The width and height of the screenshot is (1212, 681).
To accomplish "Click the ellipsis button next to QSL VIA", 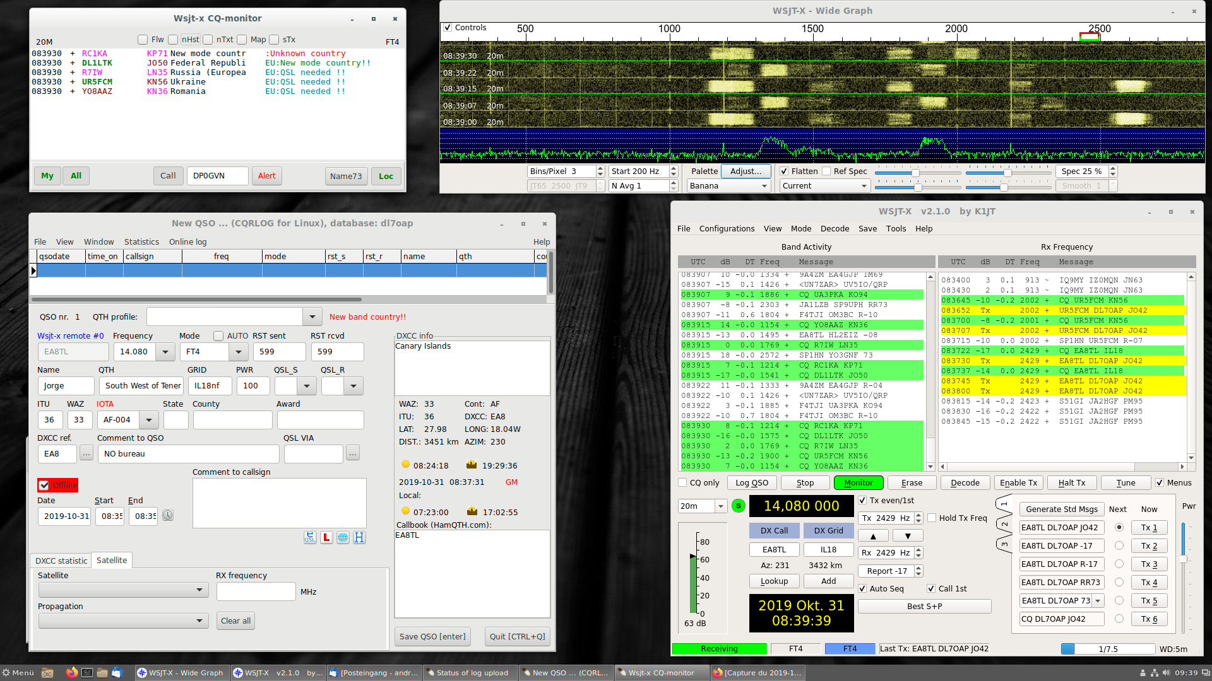I will pos(353,453).
